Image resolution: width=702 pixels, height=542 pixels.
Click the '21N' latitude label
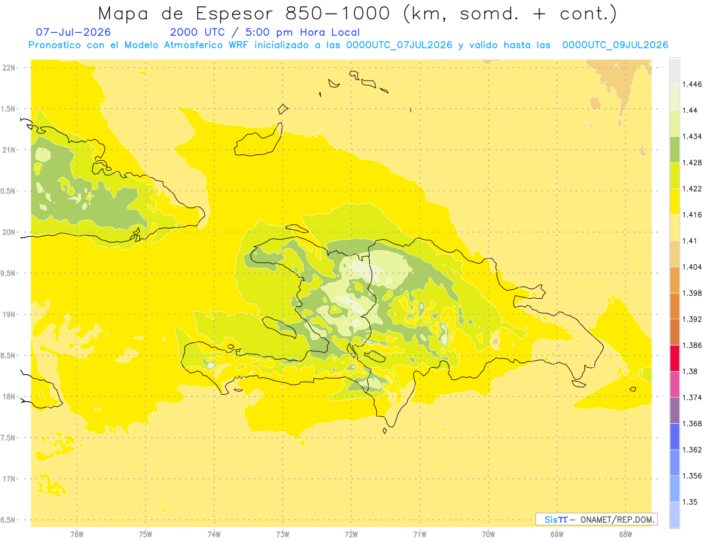(10, 150)
